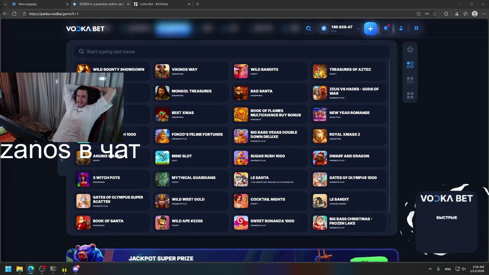Screen dimensions: 489x275
Task: Click the ruble currency coin icon
Action: tap(324, 28)
